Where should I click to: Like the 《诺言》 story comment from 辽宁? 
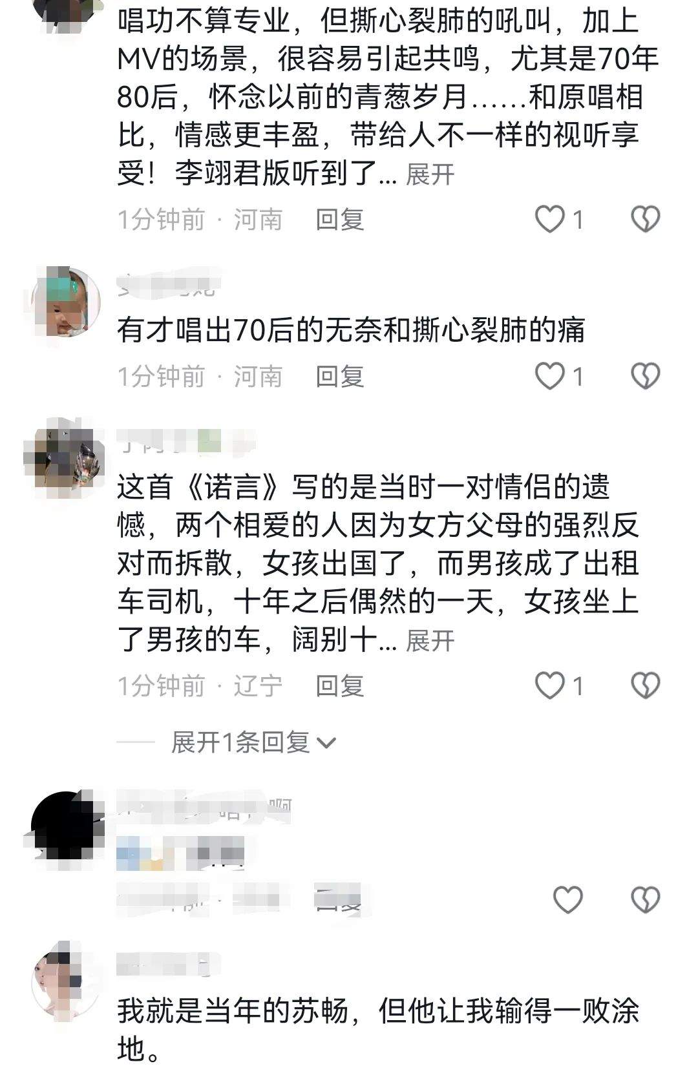coord(550,685)
